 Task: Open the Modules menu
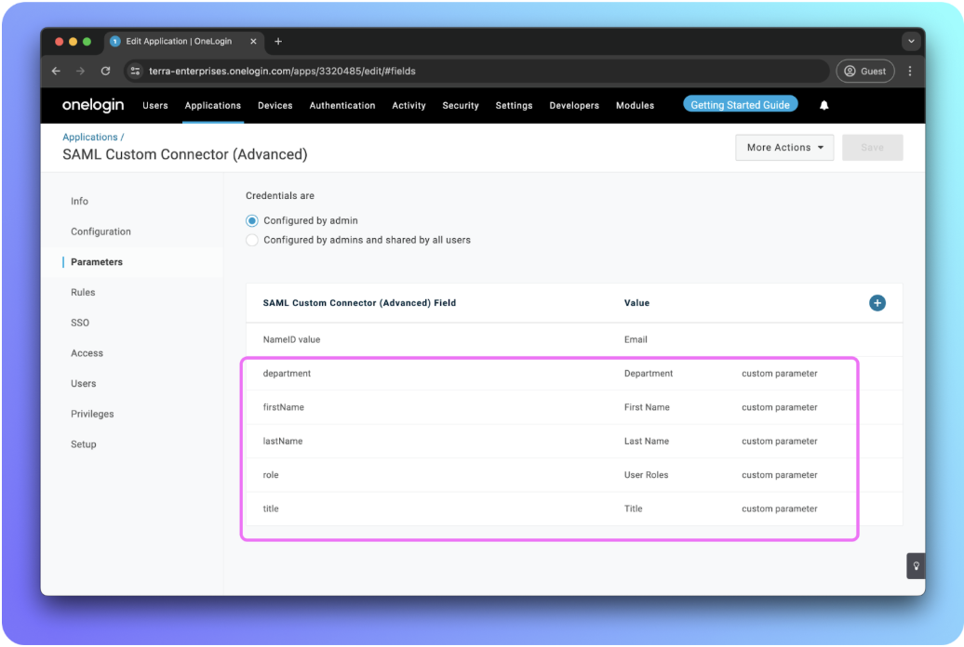[x=636, y=106]
